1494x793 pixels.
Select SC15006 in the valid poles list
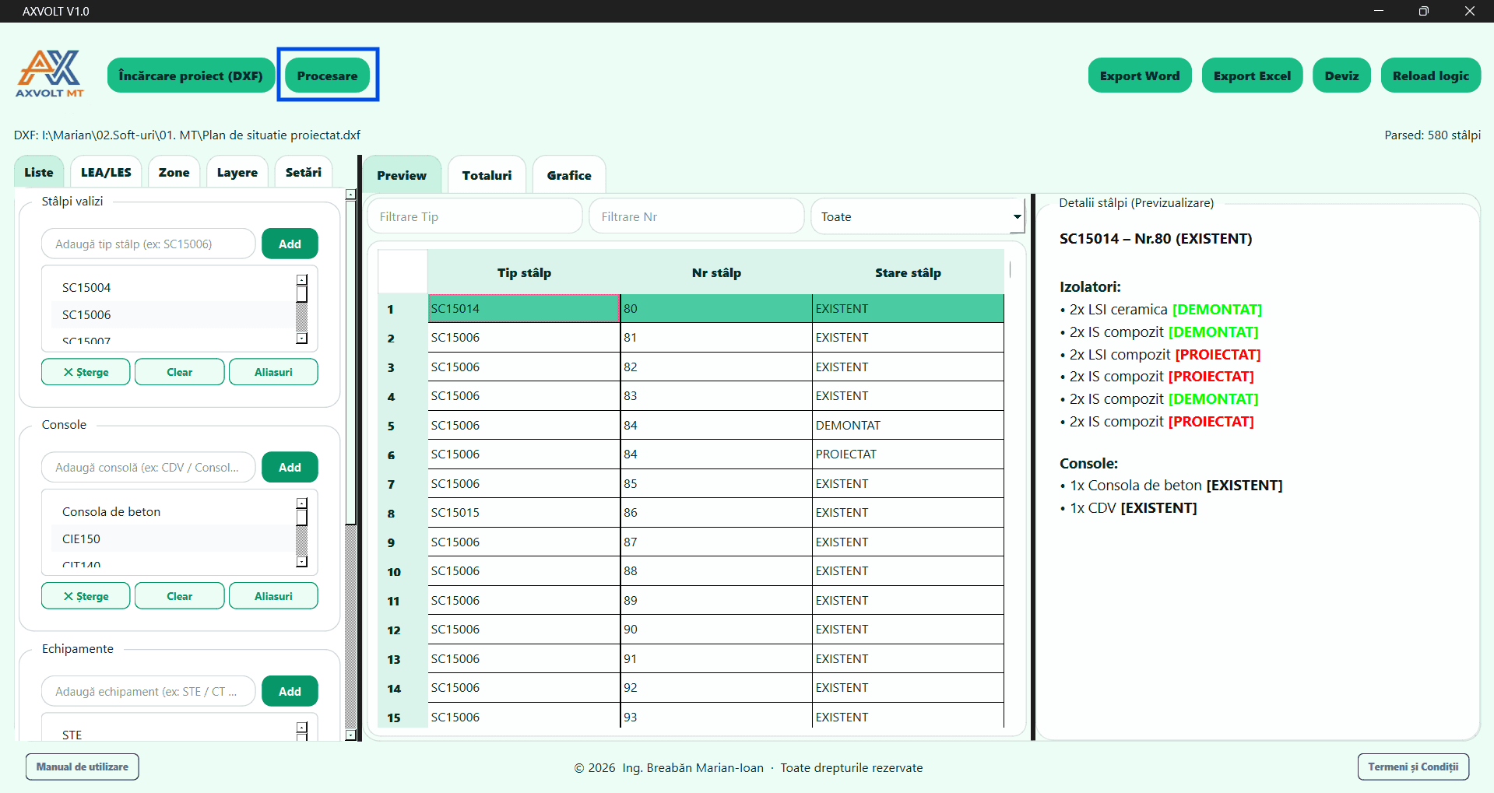coord(173,314)
